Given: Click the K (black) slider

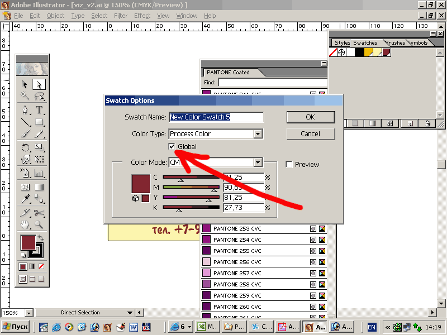Looking at the screenshot, I should click(191, 207).
